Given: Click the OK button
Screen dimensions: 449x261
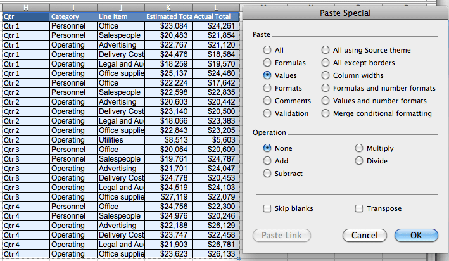Looking at the screenshot, I should point(415,236).
